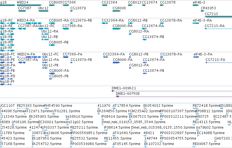Click protein CG7387-PA

[x=22, y=63]
